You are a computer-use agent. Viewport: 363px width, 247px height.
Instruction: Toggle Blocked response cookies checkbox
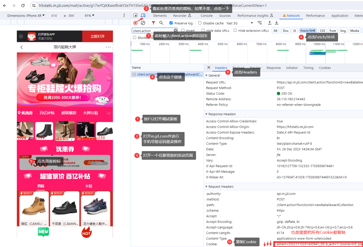pyautogui.click(x=135, y=37)
